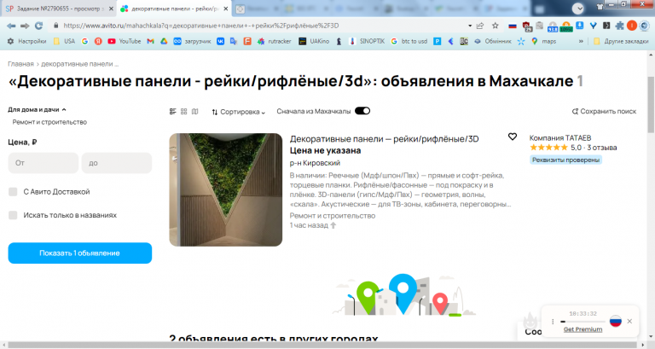Open the listing photo thumbnail

(225, 189)
